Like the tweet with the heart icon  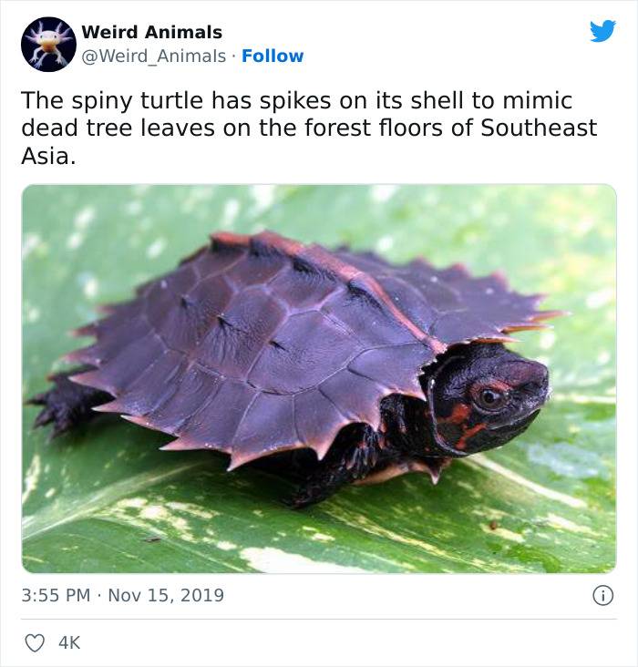tap(35, 642)
